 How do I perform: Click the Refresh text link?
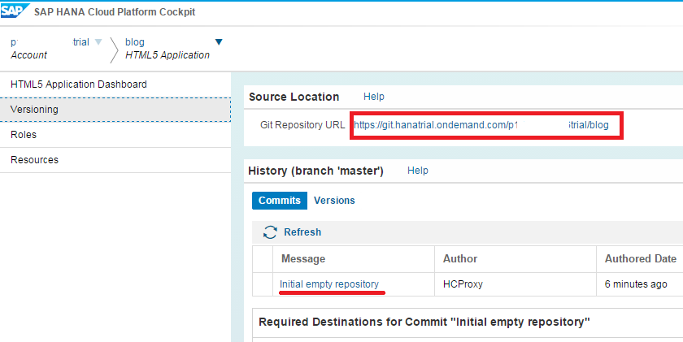tap(302, 232)
